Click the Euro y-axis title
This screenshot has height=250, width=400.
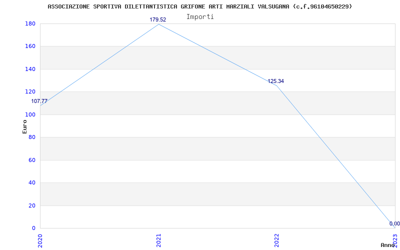(x=24, y=126)
